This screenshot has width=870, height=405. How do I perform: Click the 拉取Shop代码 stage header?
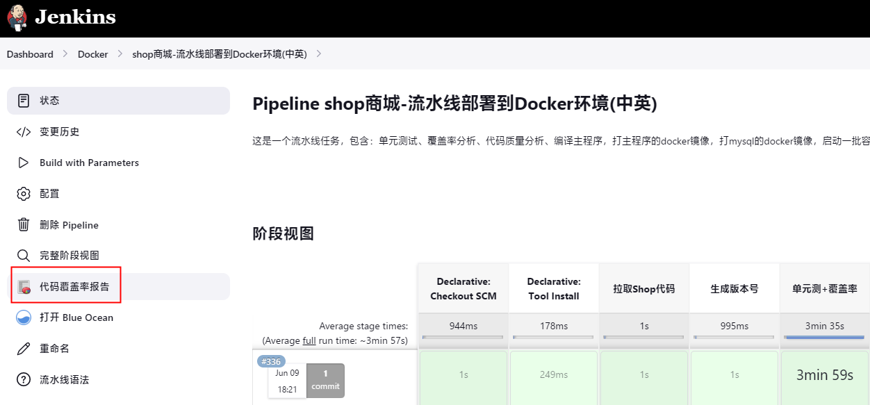[644, 288]
